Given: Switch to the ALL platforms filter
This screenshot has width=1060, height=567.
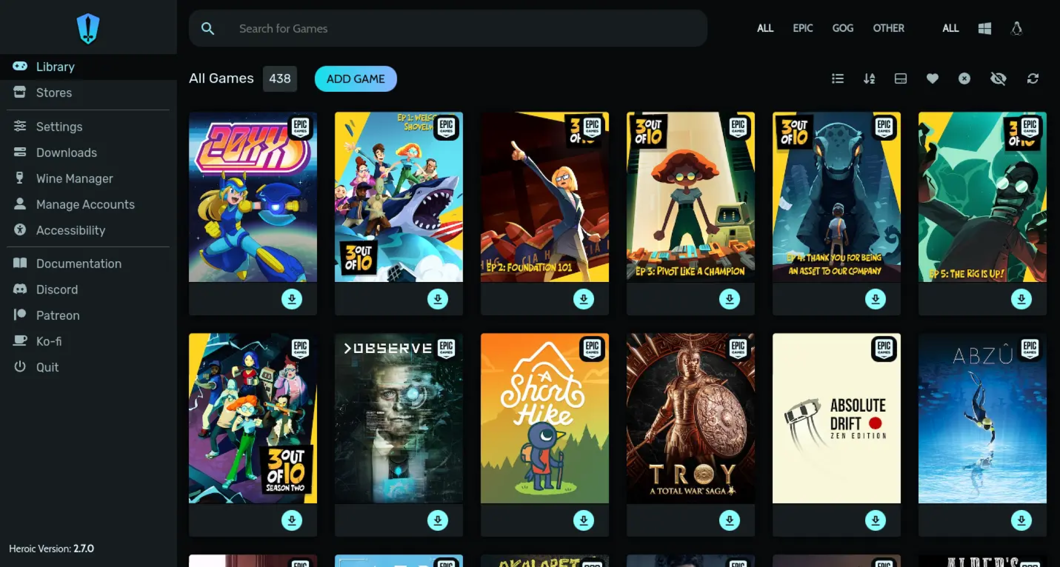Looking at the screenshot, I should (950, 28).
